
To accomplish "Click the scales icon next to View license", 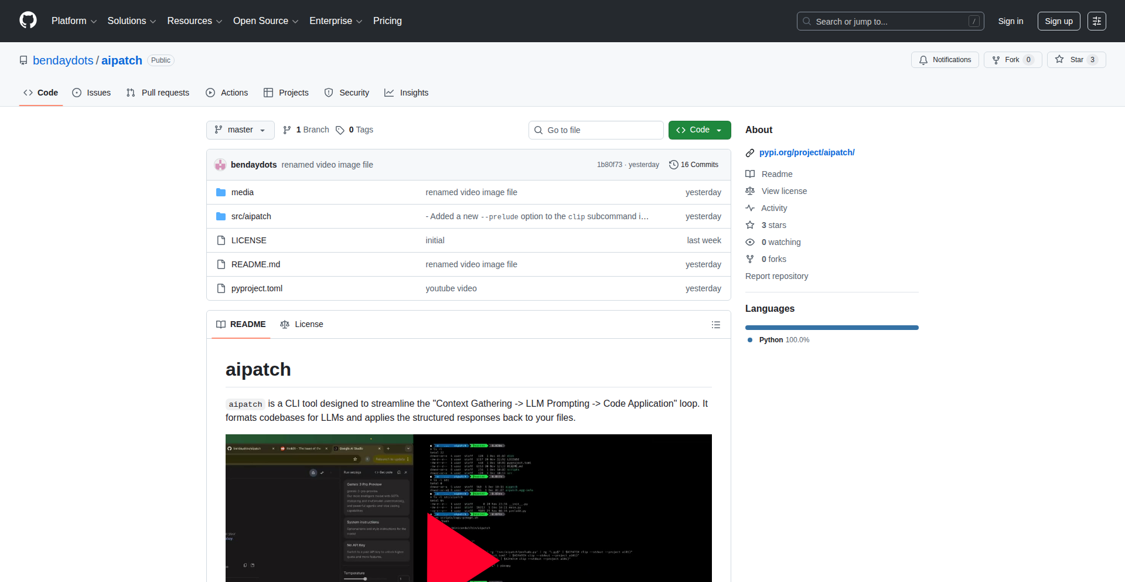I will [x=751, y=191].
